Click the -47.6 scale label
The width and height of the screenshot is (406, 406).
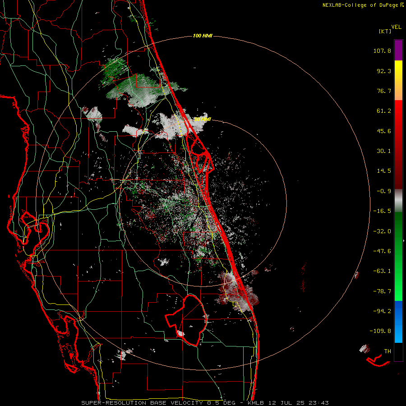point(382,251)
